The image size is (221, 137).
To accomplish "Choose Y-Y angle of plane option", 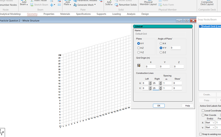I will (x=161, y=48).
